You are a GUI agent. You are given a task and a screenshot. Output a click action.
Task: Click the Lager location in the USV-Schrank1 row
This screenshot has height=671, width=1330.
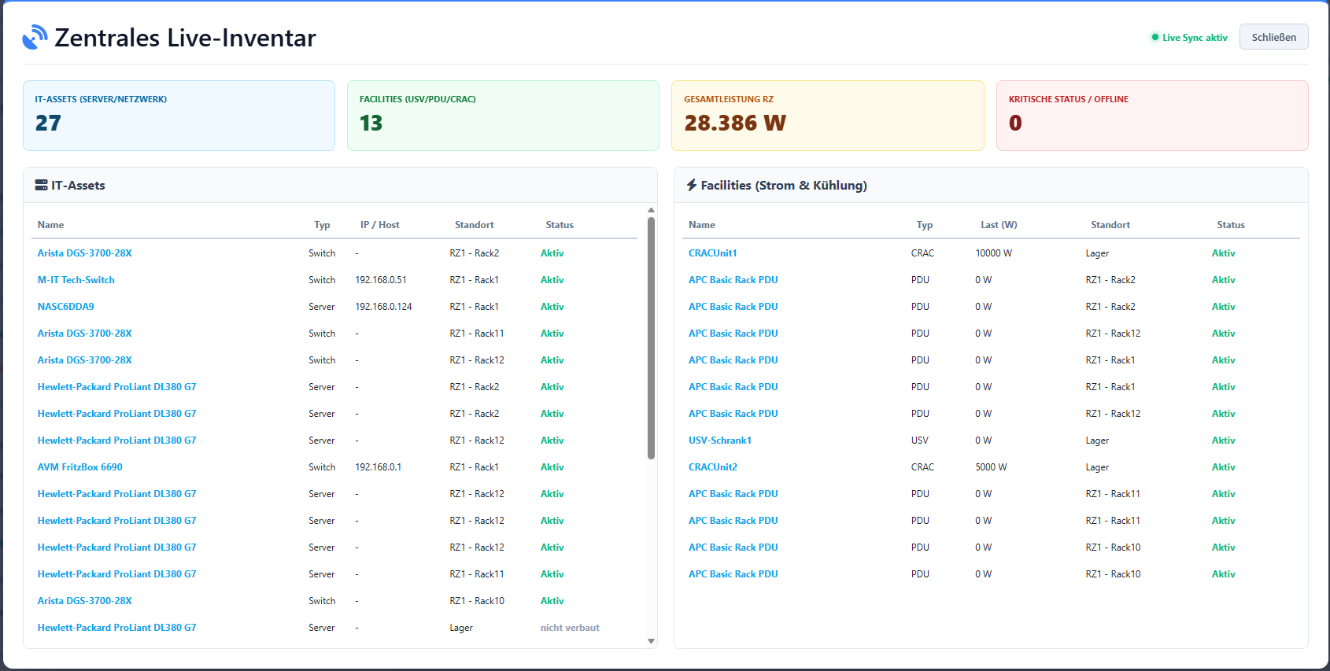(x=1097, y=441)
